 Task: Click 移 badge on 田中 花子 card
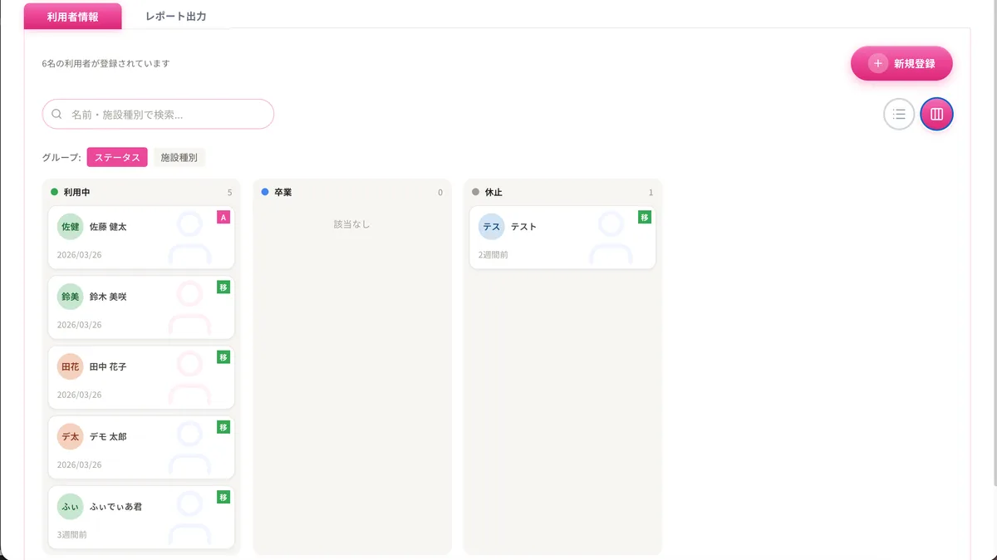pos(223,357)
